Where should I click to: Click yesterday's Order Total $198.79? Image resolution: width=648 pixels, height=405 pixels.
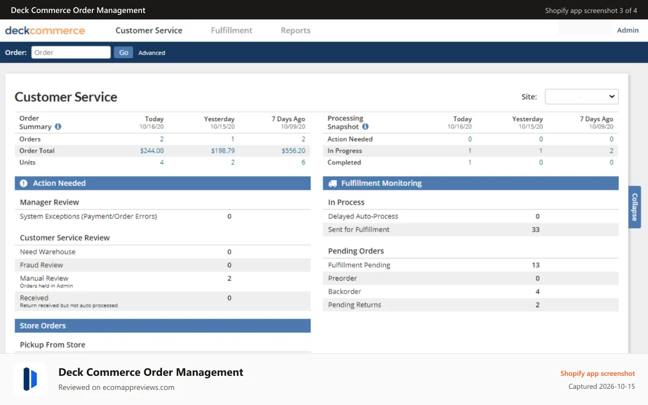tap(223, 151)
